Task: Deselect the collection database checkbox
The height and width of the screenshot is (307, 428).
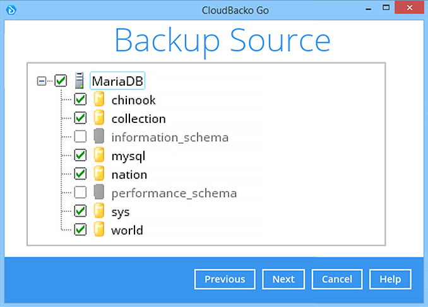Action: click(x=80, y=118)
